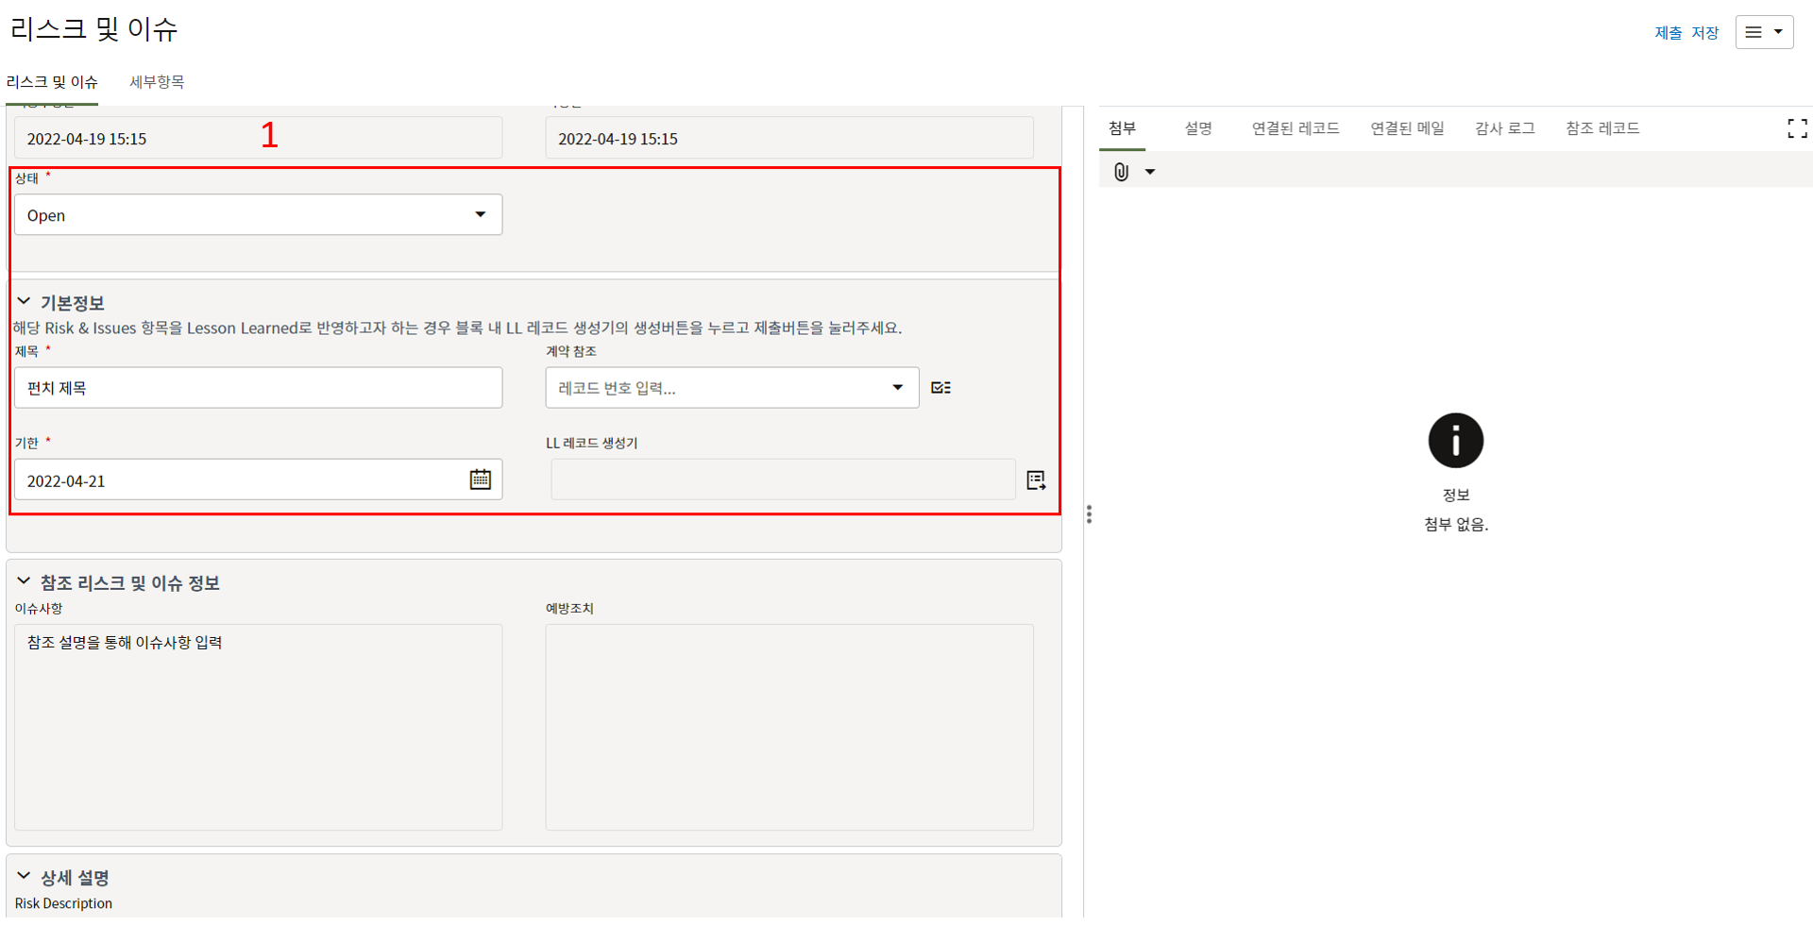Switch to the 세부항목 tab
Viewport: 1813px width, 925px height.
click(x=157, y=82)
